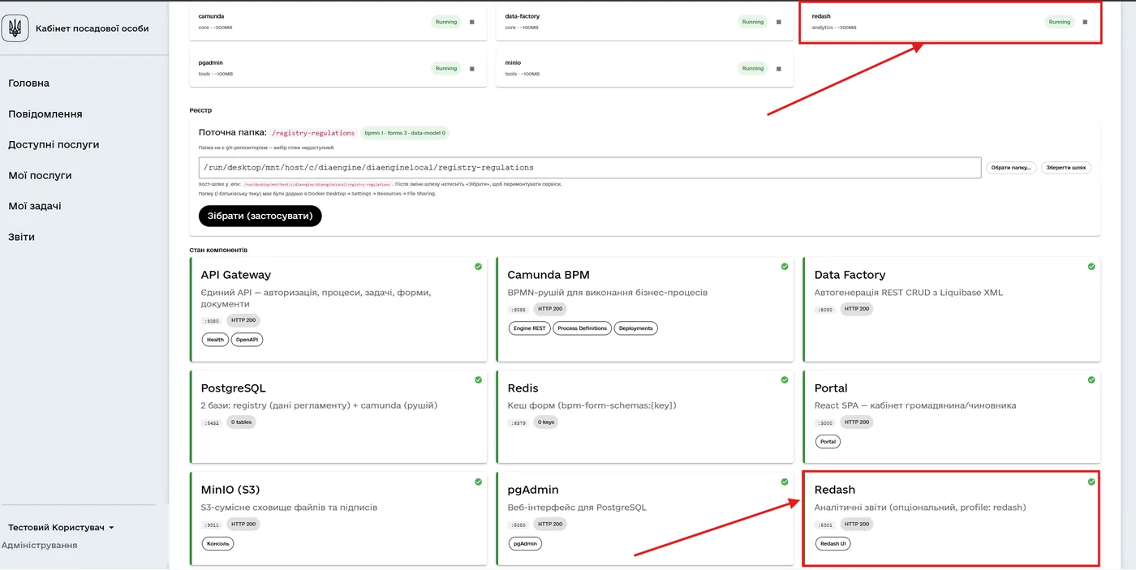1136x570 pixels.
Task: Click the 0 keys badge on Redis
Action: pyautogui.click(x=545, y=422)
